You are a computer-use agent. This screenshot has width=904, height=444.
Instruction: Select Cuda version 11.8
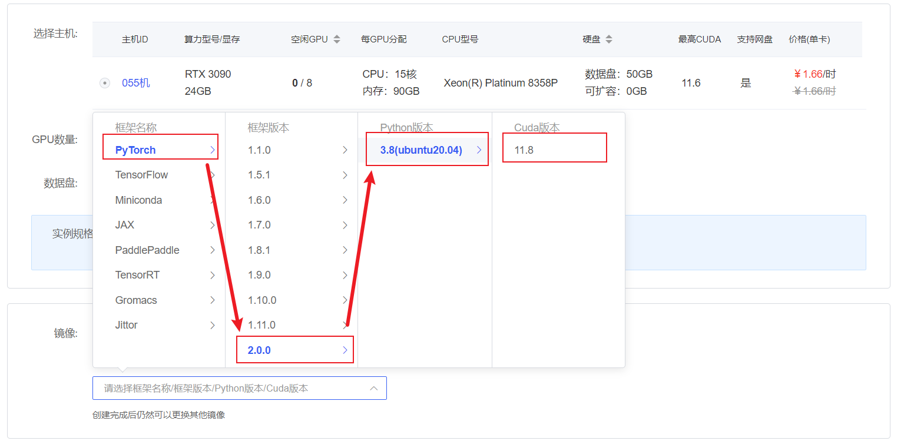pos(524,150)
